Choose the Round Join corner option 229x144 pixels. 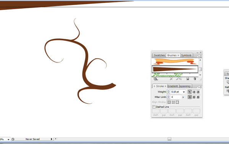coord(194,97)
